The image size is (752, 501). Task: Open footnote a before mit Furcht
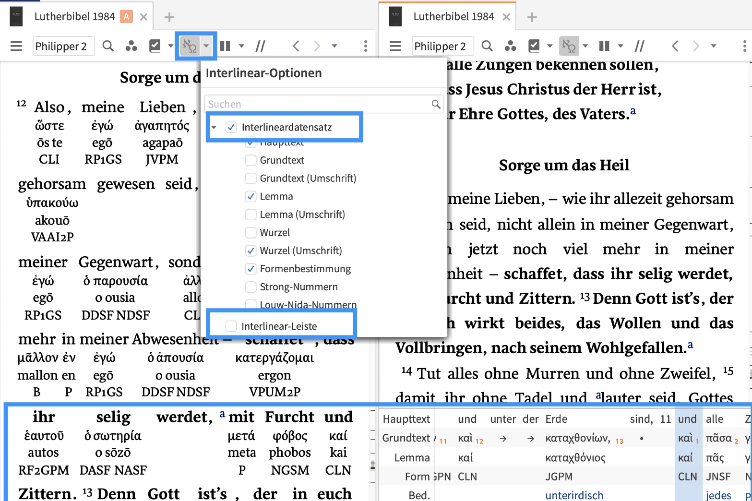coord(222,414)
